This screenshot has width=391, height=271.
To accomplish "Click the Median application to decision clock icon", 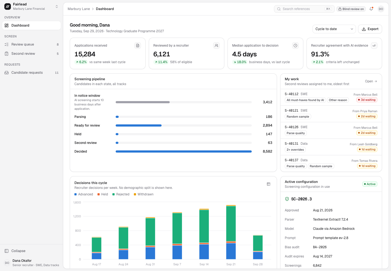I will [x=295, y=46].
